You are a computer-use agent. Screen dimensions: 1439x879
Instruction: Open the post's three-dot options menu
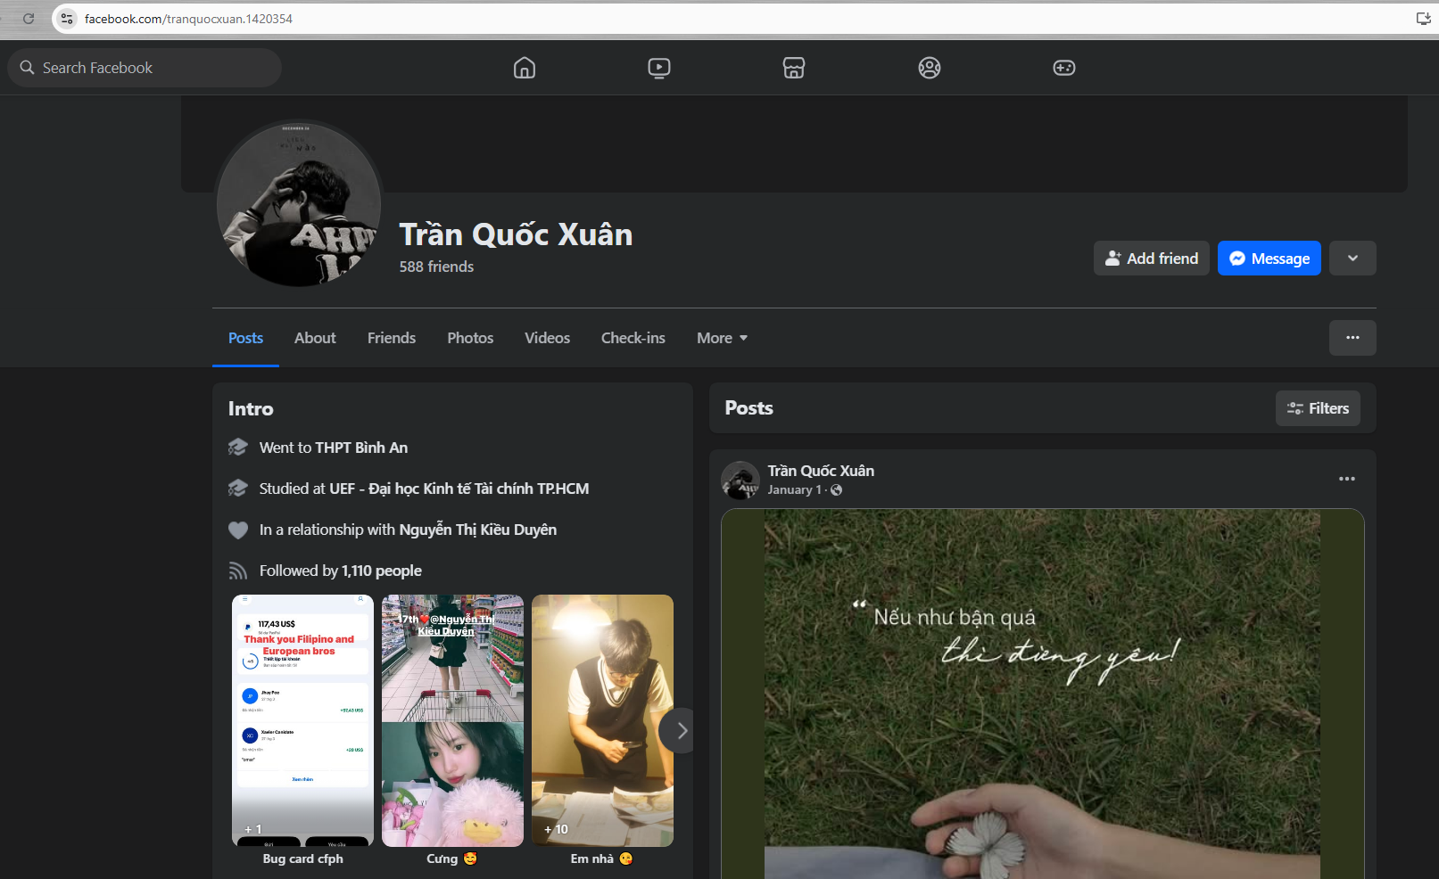coord(1347,479)
